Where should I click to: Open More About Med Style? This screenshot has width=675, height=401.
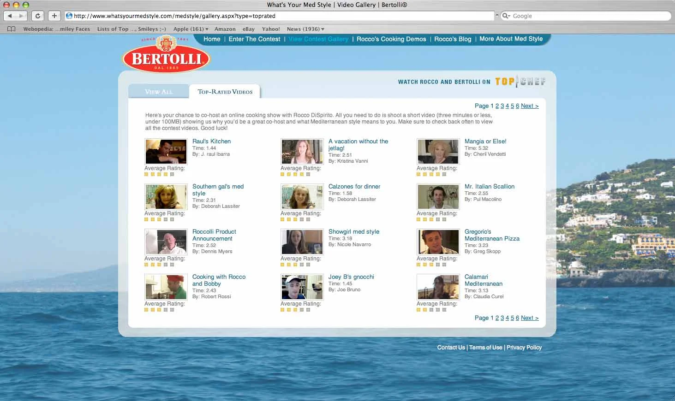511,39
